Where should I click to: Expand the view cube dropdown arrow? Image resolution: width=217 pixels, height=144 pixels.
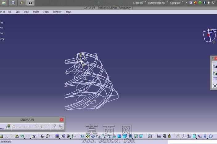coord(127,138)
